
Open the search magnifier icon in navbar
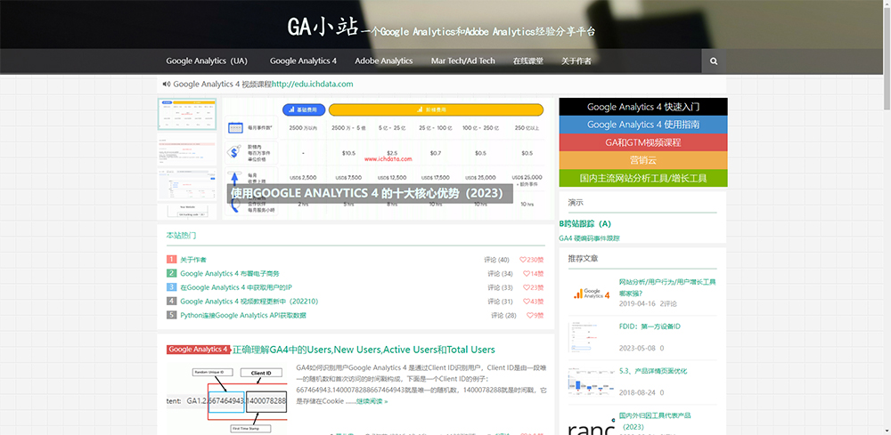coord(714,60)
